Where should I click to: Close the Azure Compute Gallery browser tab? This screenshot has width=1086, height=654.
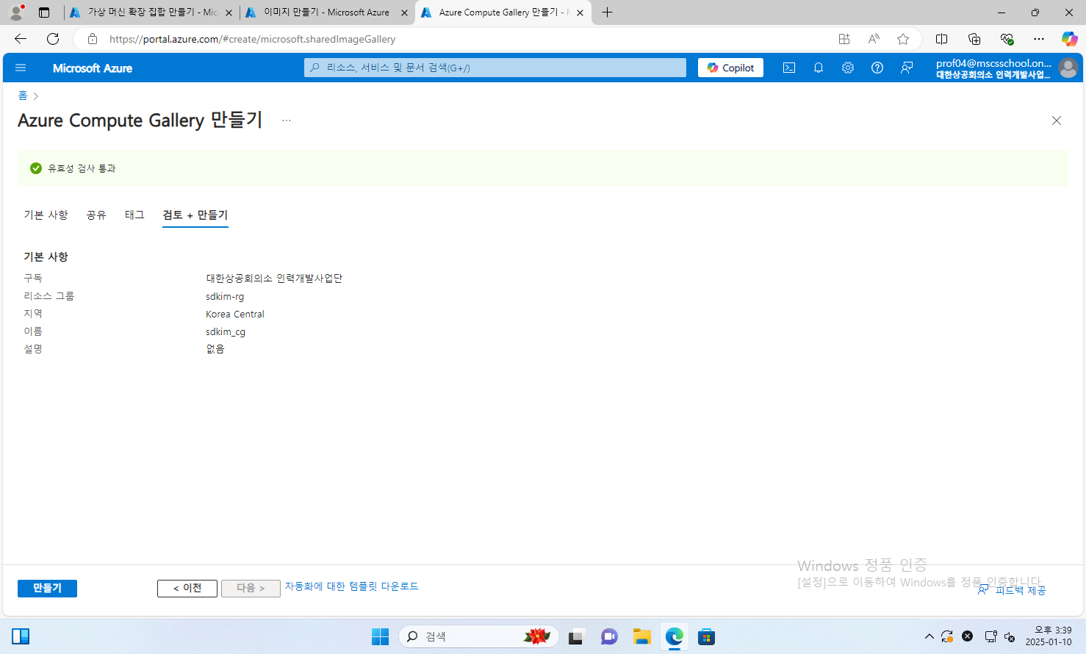pyautogui.click(x=580, y=12)
